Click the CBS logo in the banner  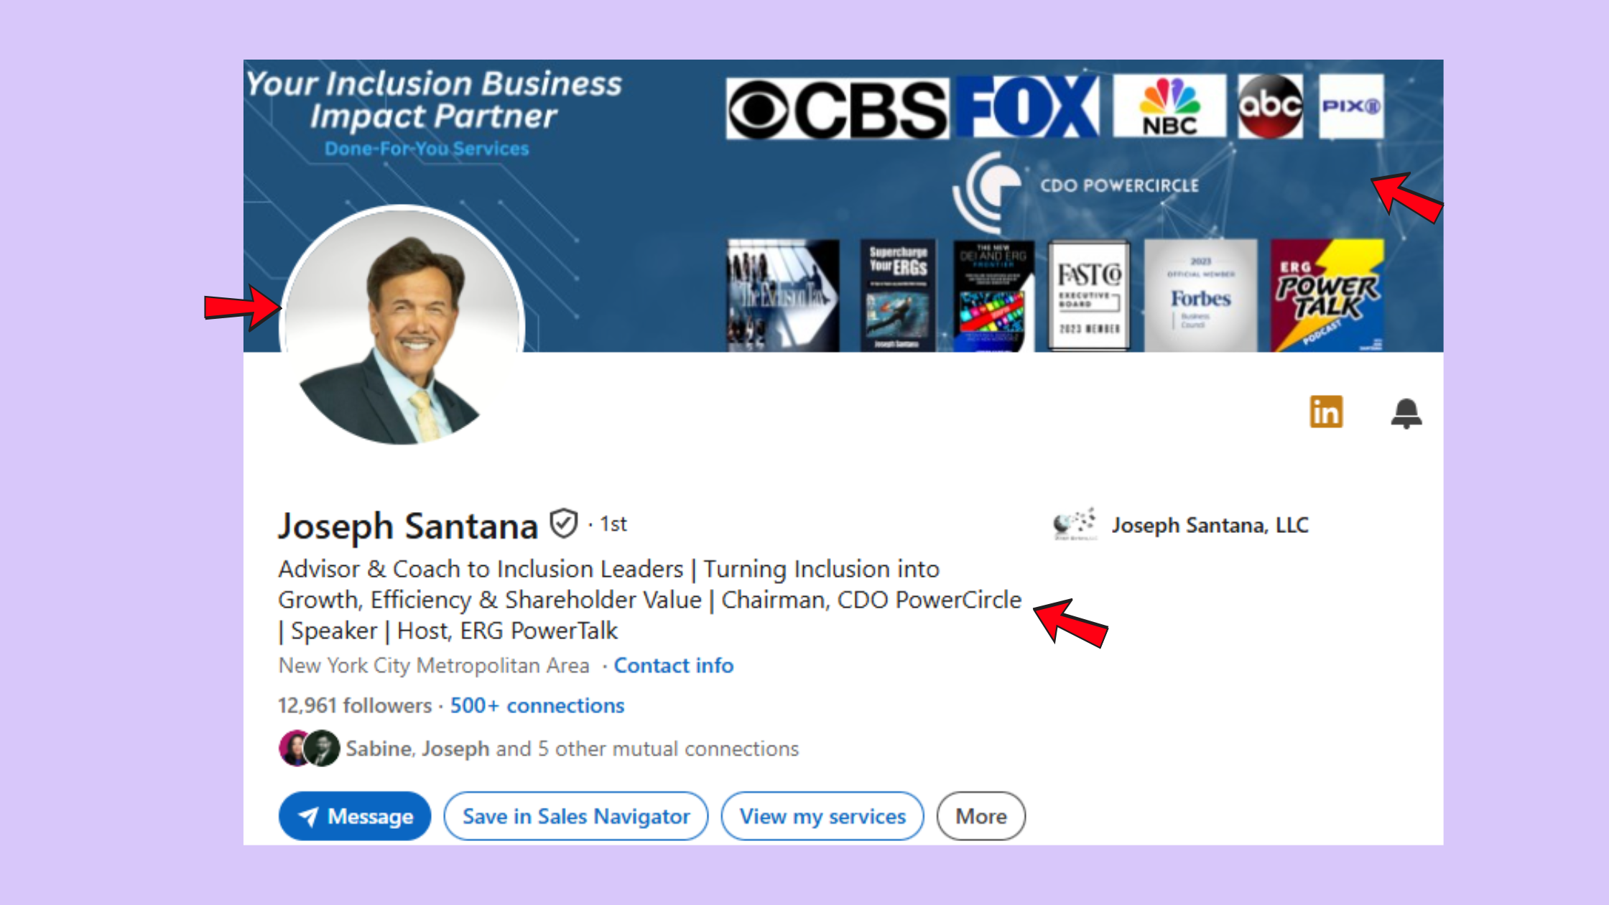coord(837,108)
